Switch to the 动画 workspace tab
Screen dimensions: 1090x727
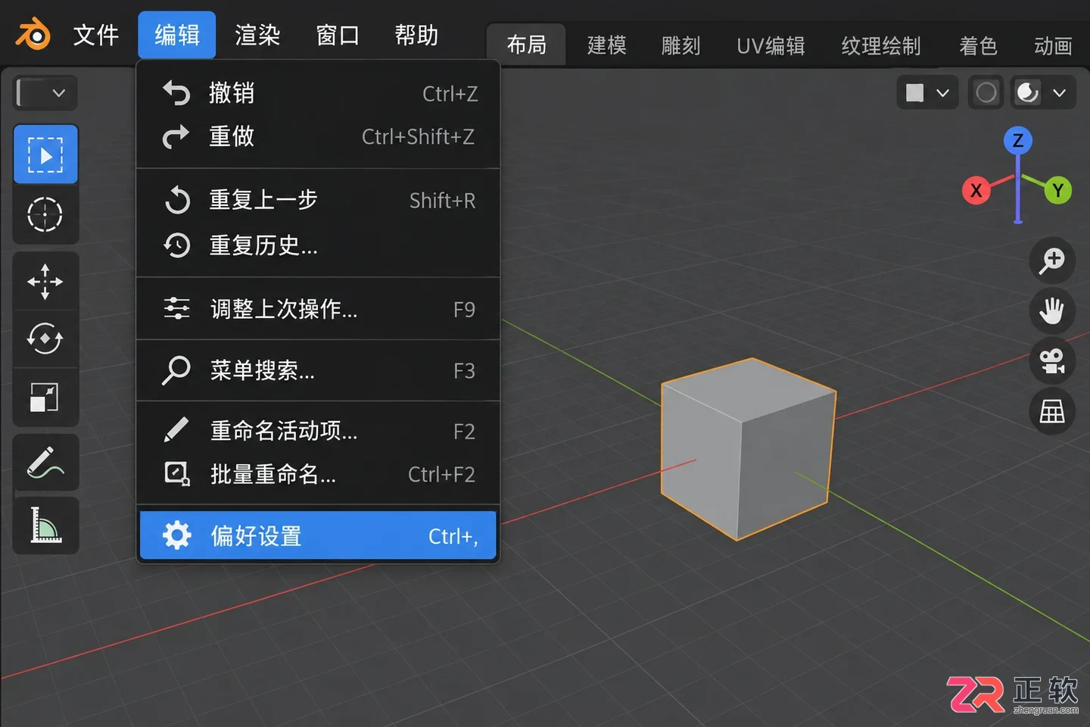tap(1053, 46)
